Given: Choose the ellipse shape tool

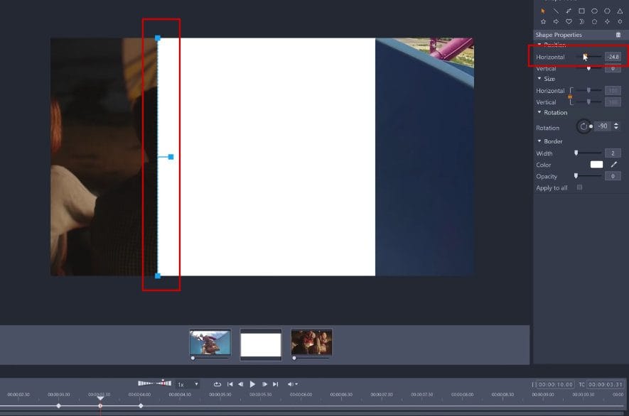Looking at the screenshot, I should pyautogui.click(x=595, y=11).
